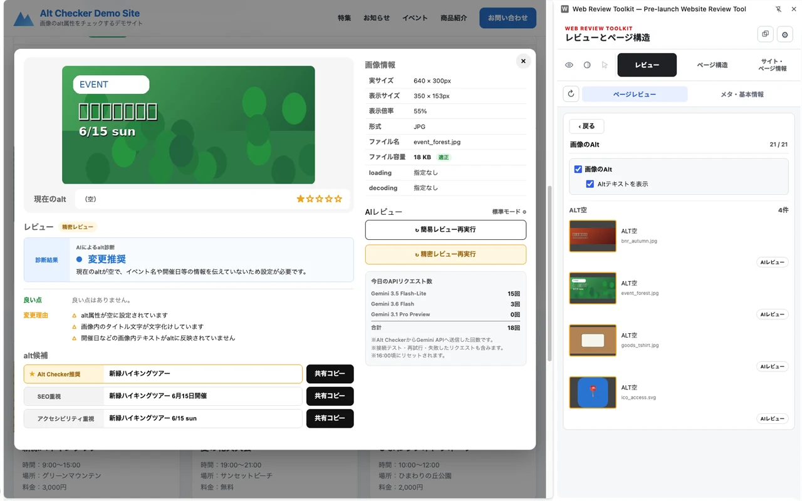The image size is (802, 501).
Task: Open 特集 in site navigation
Action: (x=345, y=18)
